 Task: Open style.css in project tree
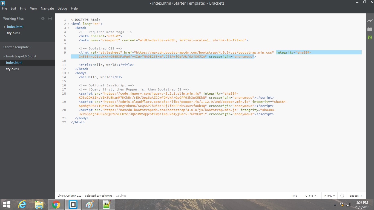pyautogui.click(x=12, y=69)
